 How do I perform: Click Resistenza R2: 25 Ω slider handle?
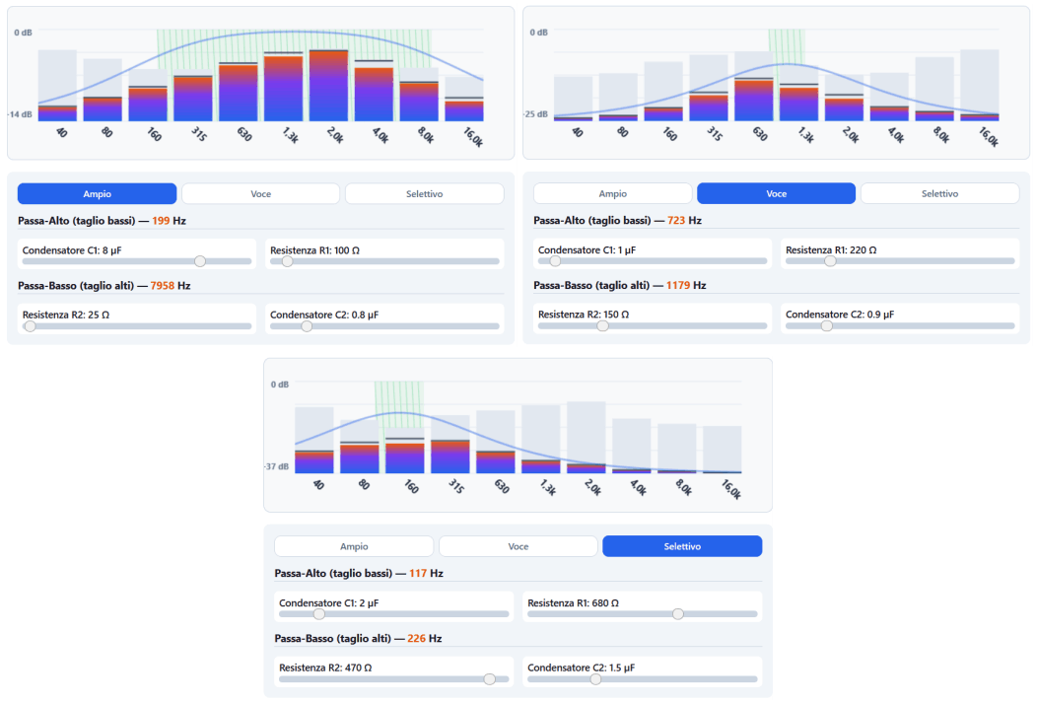30,326
